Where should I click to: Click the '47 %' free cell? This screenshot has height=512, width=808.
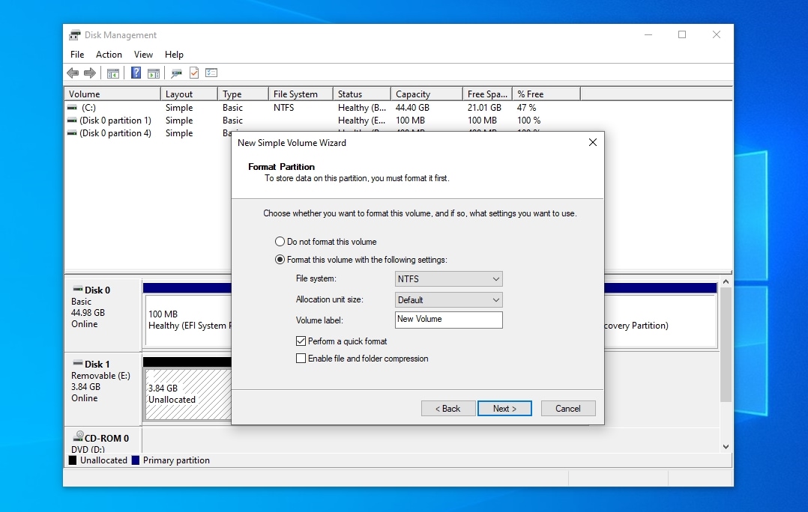pyautogui.click(x=527, y=108)
